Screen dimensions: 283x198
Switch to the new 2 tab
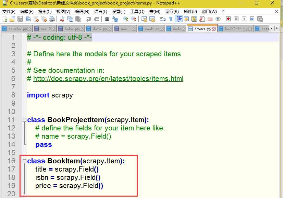[x=45, y=29]
